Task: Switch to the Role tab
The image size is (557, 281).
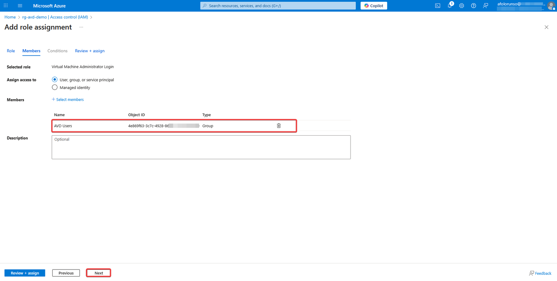Action: point(11,51)
